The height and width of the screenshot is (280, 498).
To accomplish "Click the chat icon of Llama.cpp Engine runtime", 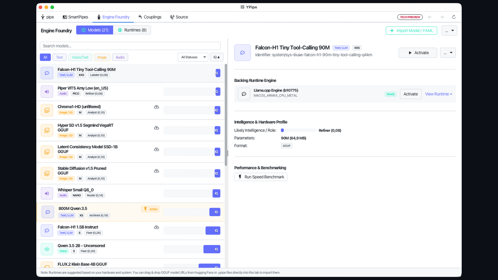I will [x=244, y=94].
